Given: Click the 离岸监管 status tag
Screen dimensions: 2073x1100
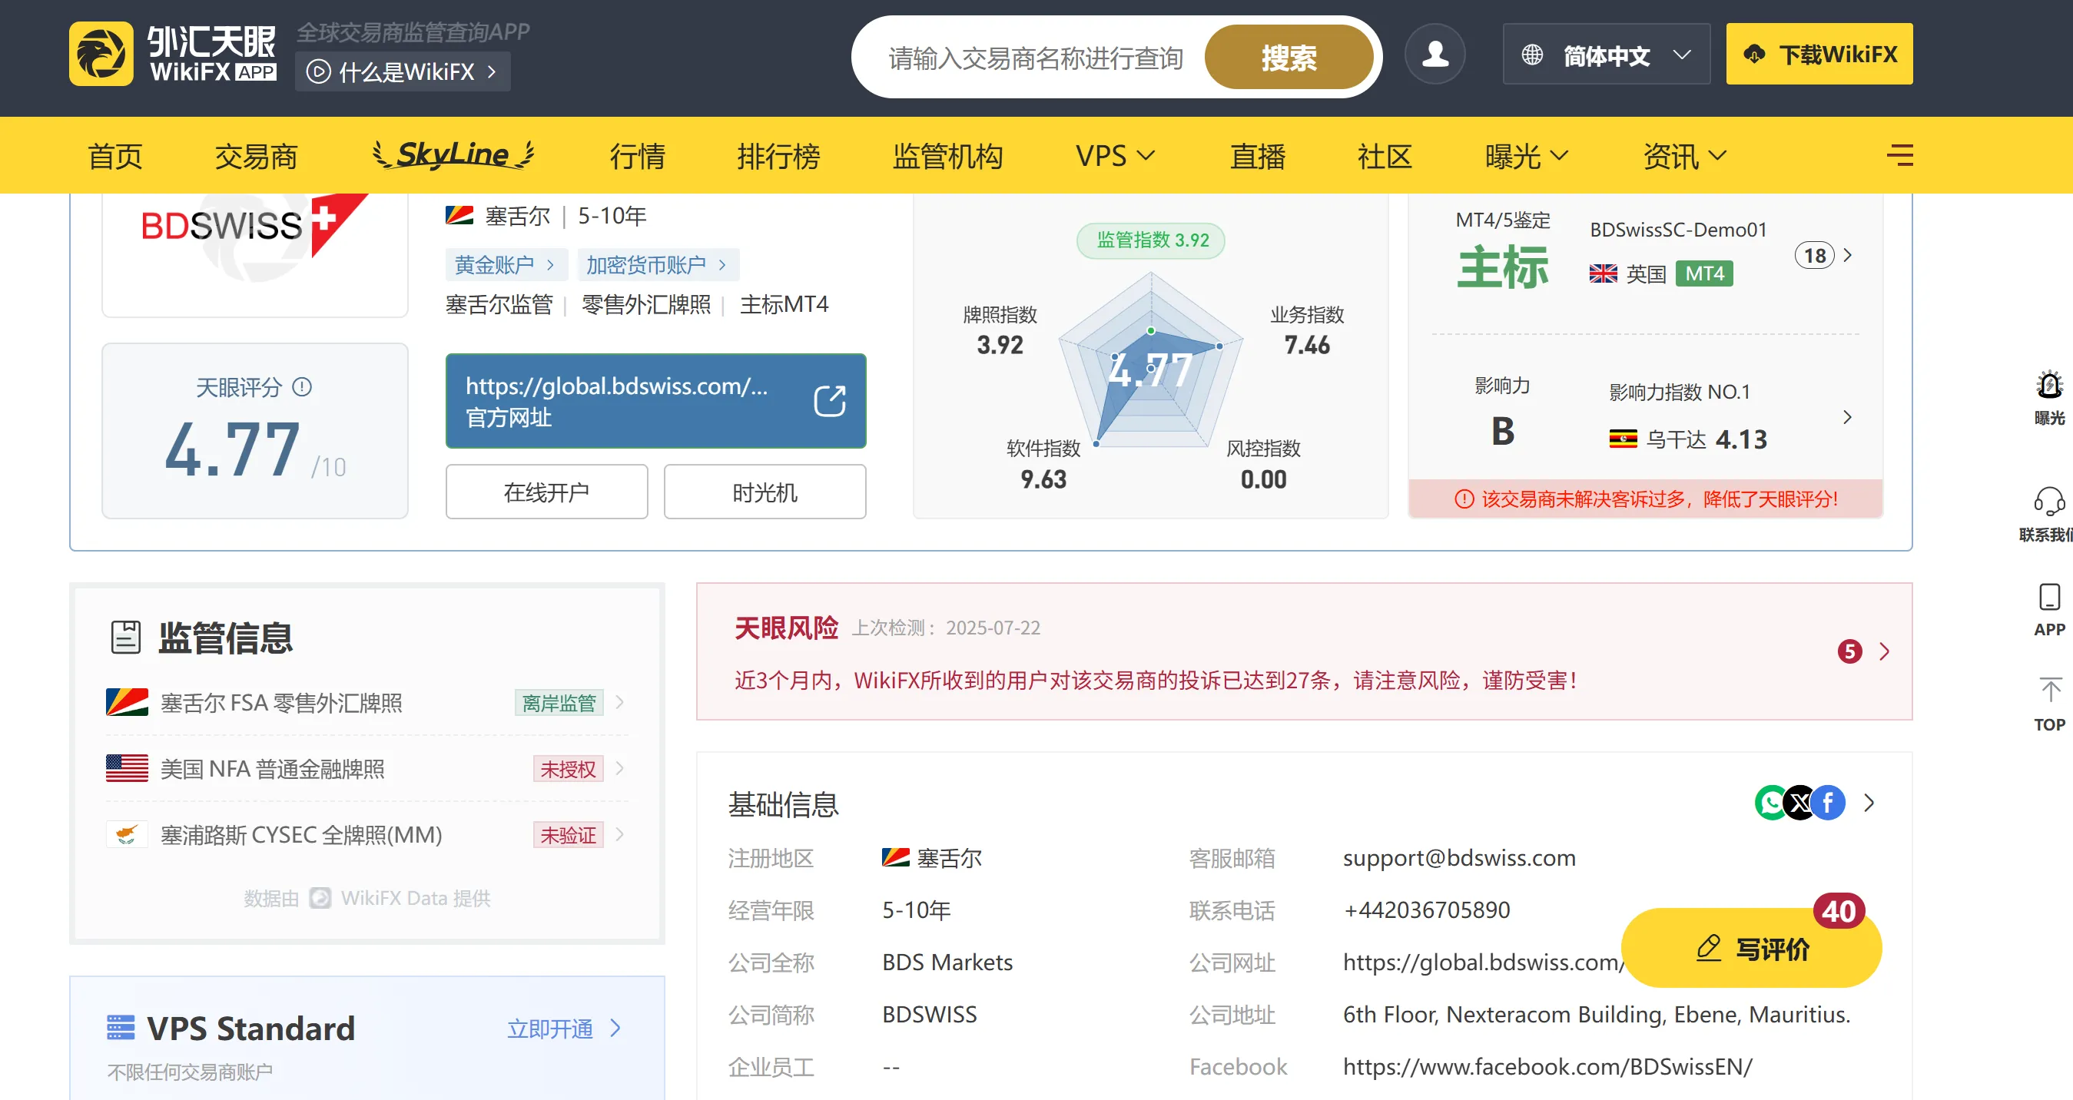Looking at the screenshot, I should [x=559, y=703].
